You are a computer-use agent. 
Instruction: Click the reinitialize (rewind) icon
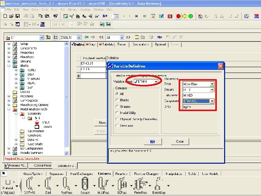coord(136,16)
